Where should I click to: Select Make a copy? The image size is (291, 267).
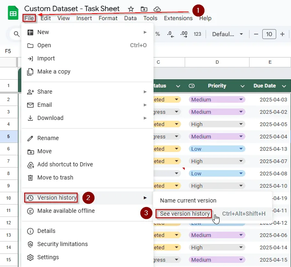coord(87,71)
